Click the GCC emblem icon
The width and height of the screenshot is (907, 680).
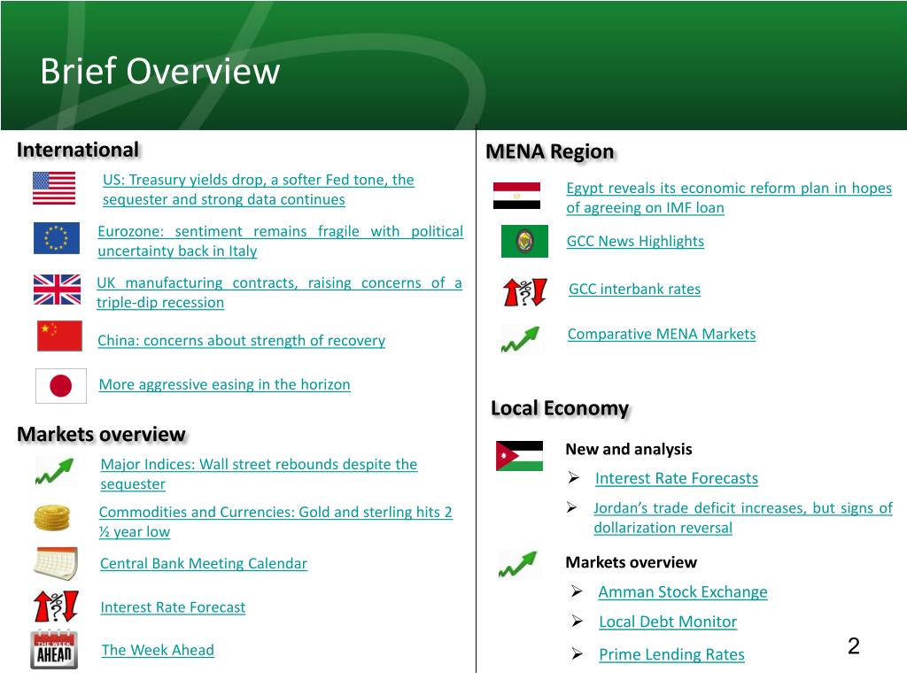click(x=524, y=241)
